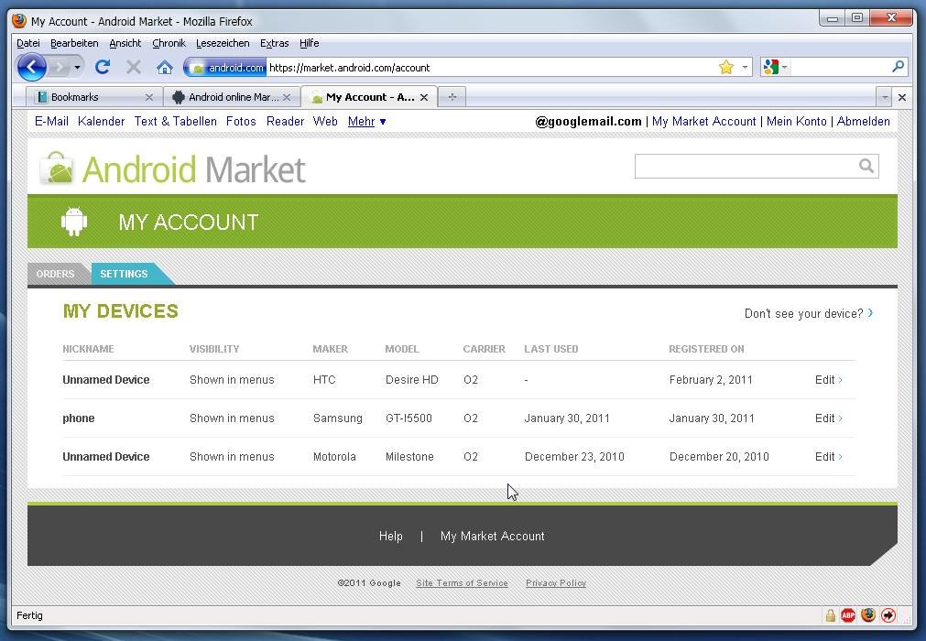
Task: Open the Privacy Policy link
Action: coord(556,583)
